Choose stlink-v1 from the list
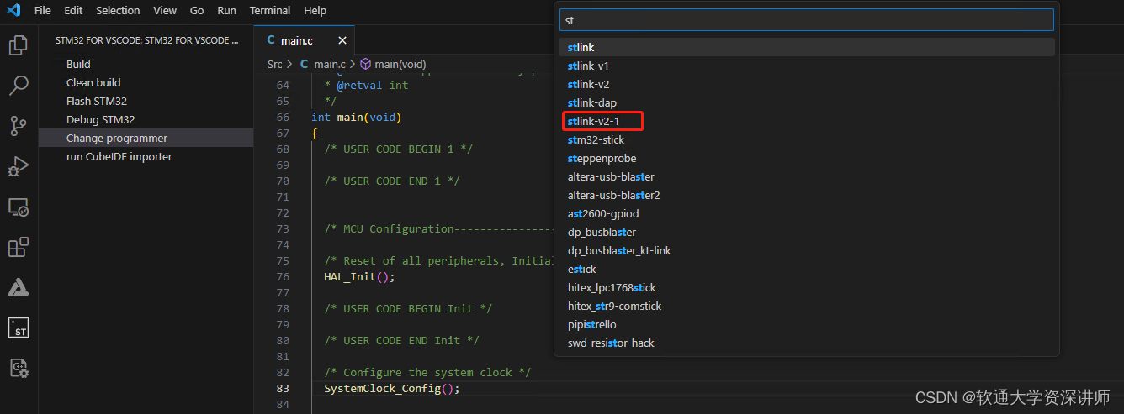Image resolution: width=1124 pixels, height=414 pixels. pos(807,66)
